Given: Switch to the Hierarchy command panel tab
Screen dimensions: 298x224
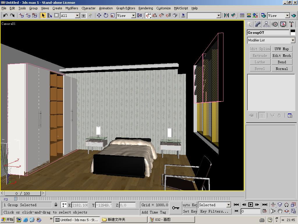Looking at the screenshot, I should (266, 24).
